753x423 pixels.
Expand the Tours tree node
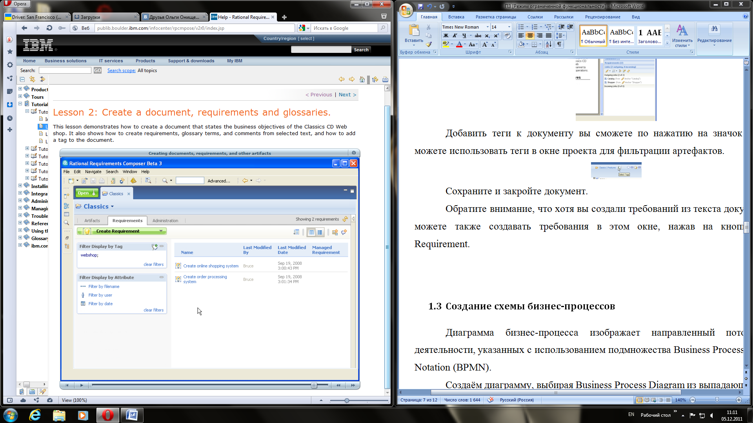coord(20,96)
